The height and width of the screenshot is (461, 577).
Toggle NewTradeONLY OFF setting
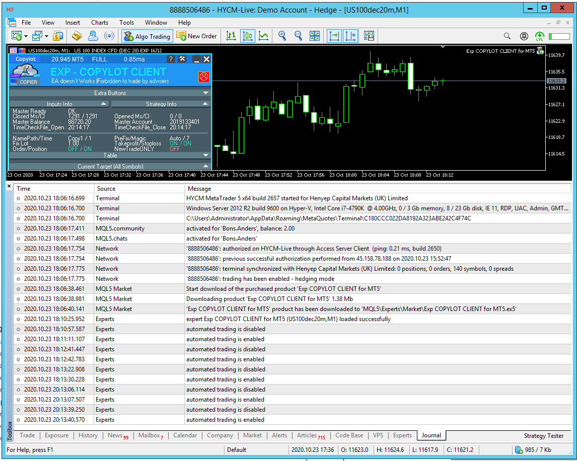click(x=175, y=149)
